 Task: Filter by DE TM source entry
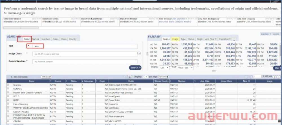(246, 48)
